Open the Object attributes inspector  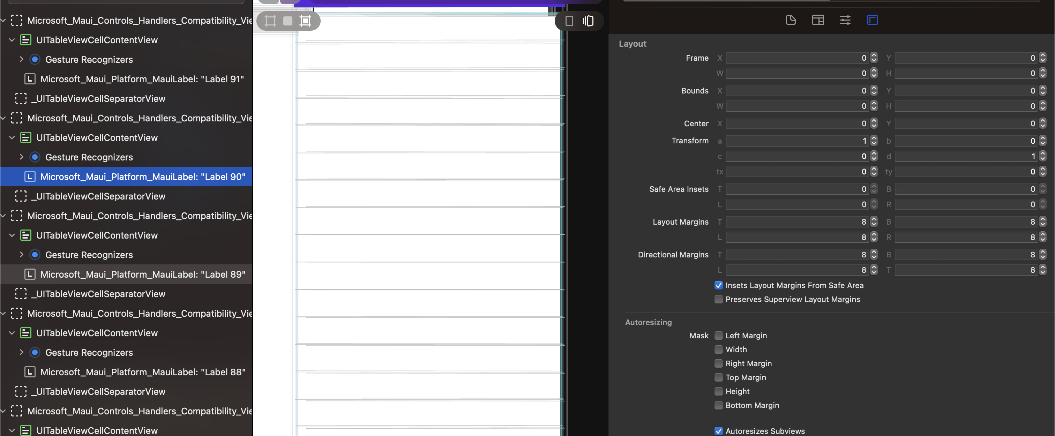point(845,20)
